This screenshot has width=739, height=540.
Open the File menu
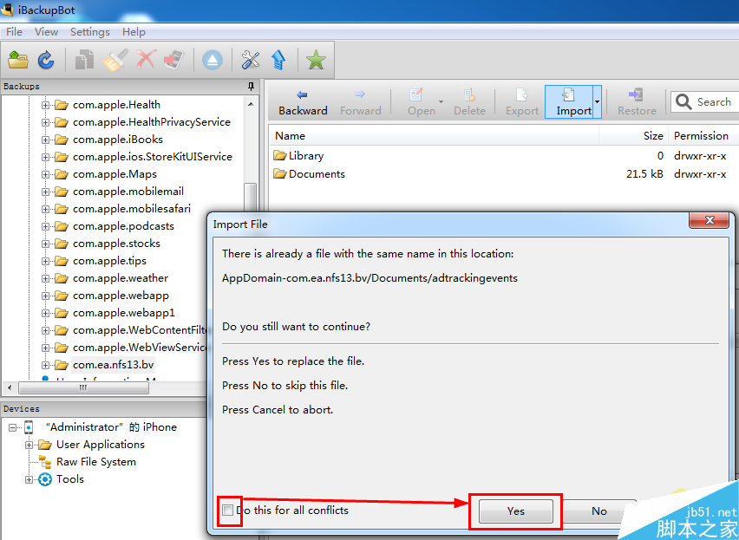click(x=14, y=32)
